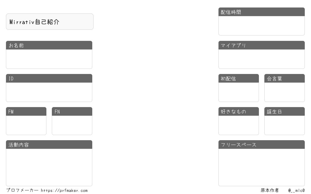
Task: Click the 配信時間 input area
Action: click(x=261, y=26)
